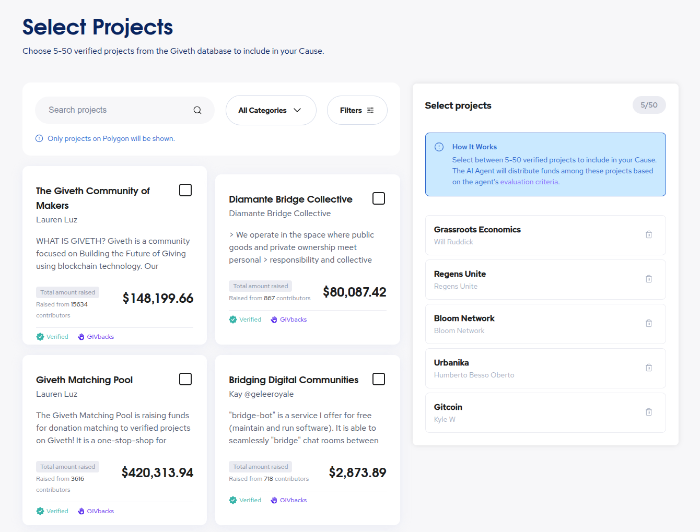This screenshot has height=532, width=700.
Task: Click Verified badge icon on Diamante Bridge card
Action: 233,320
